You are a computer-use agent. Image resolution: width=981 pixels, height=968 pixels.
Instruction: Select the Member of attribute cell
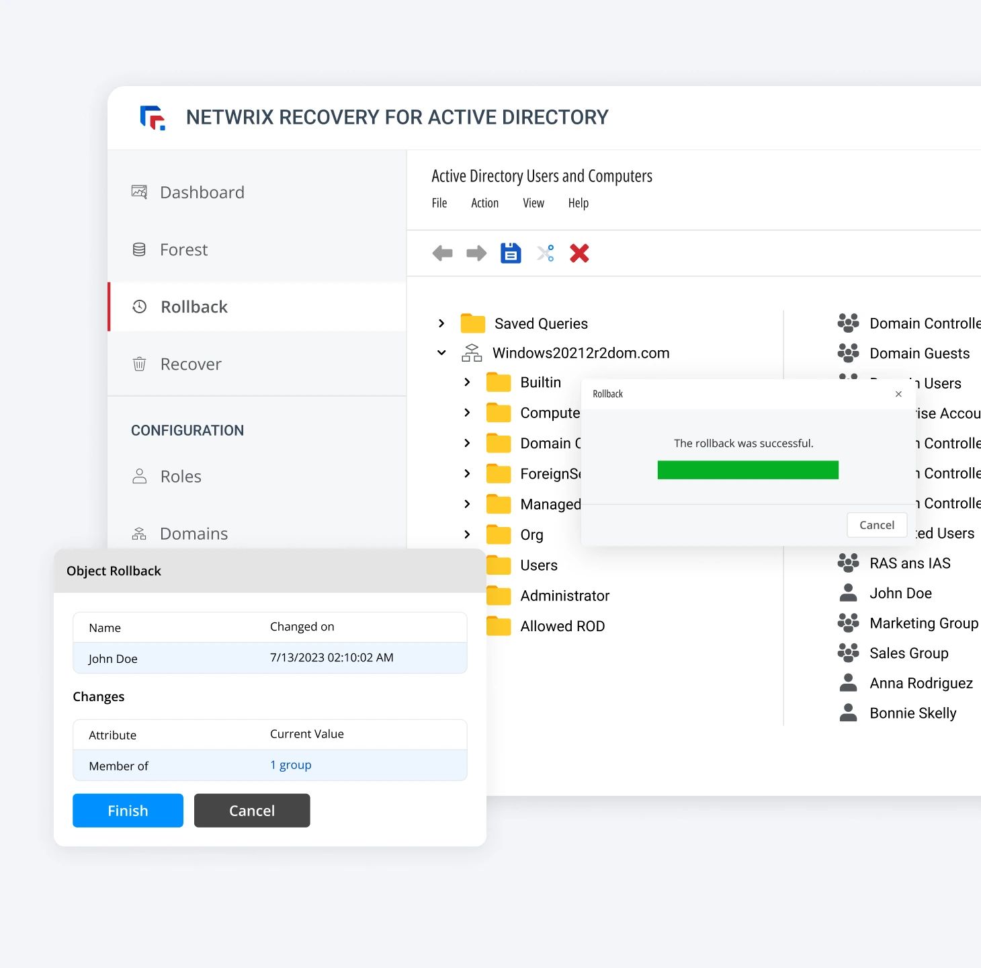tap(118, 766)
